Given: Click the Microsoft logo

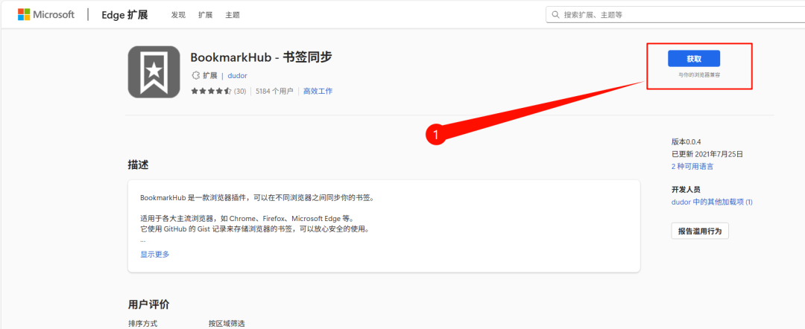Looking at the screenshot, I should click(x=46, y=14).
